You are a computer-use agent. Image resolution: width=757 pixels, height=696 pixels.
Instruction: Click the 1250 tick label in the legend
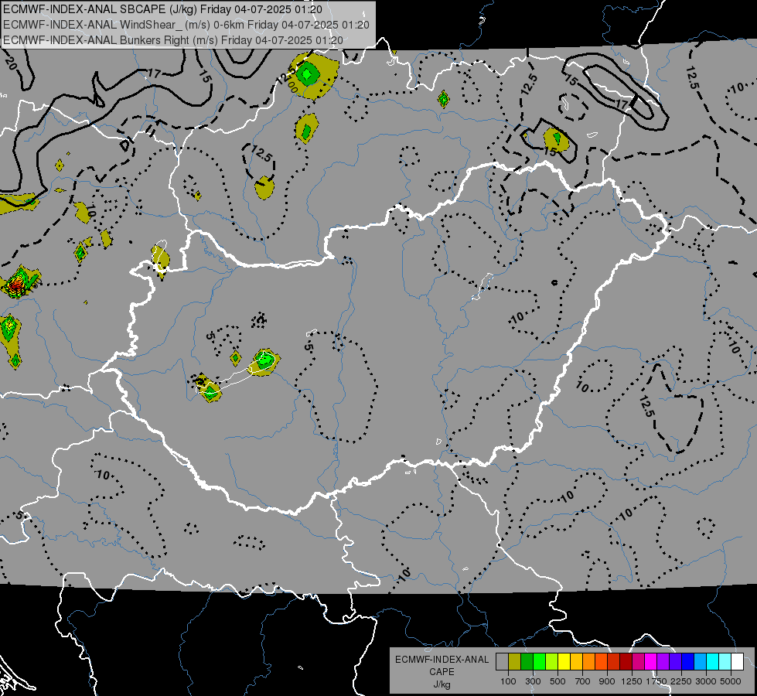pyautogui.click(x=632, y=681)
